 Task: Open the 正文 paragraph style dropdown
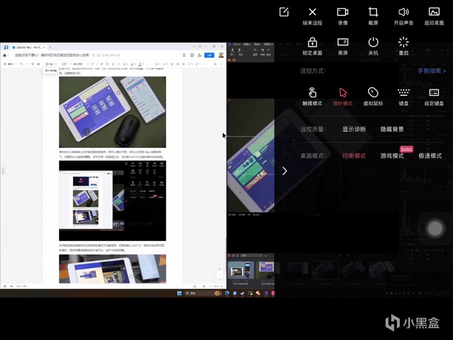pyautogui.click(x=67, y=64)
